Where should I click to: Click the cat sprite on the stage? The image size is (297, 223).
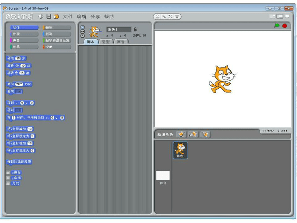pyautogui.click(x=222, y=79)
